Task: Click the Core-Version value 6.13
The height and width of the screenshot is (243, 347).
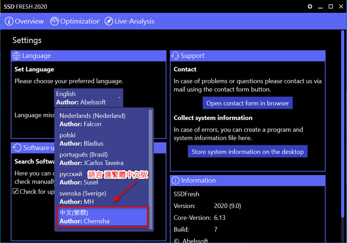Action: click(220, 217)
